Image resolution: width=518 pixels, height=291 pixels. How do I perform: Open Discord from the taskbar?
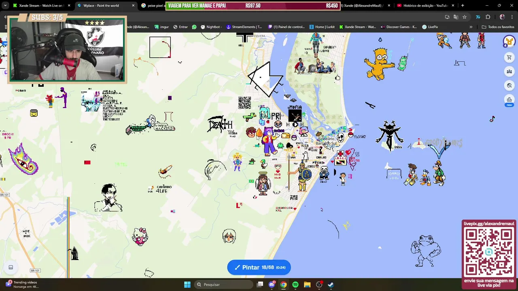(x=272, y=285)
